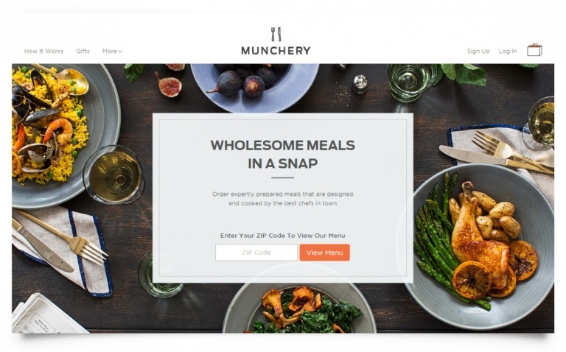Viewport: 566px width, 352px height.
Task: Click the Wholesome Meals In A Snap headline
Action: 283,155
